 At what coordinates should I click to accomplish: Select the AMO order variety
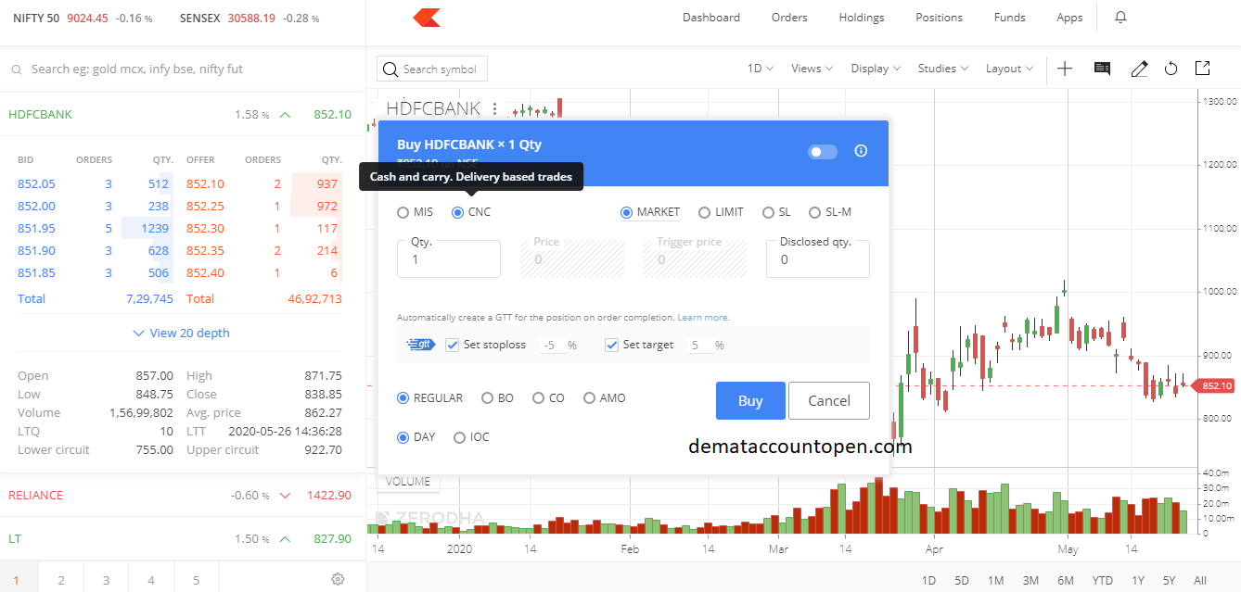pyautogui.click(x=605, y=398)
